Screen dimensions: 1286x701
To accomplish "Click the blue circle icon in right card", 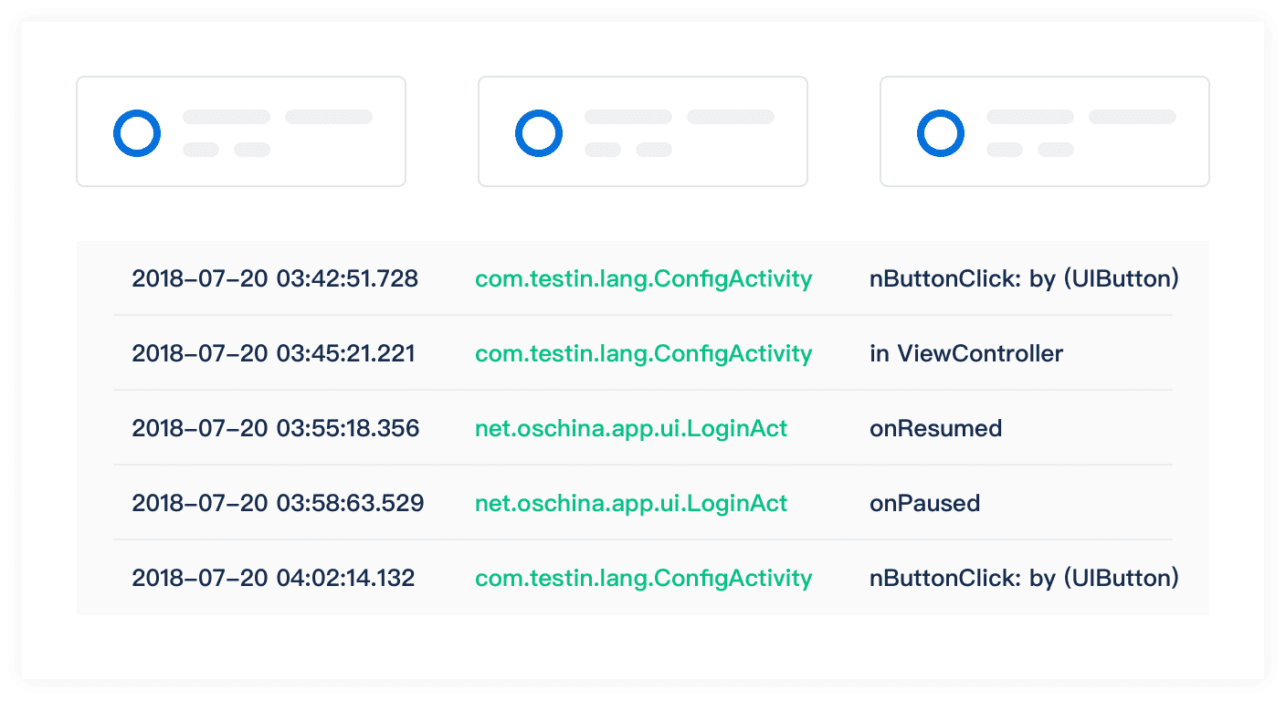I will [x=941, y=132].
